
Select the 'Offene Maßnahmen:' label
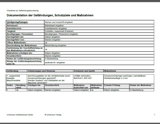click(x=17, y=42)
